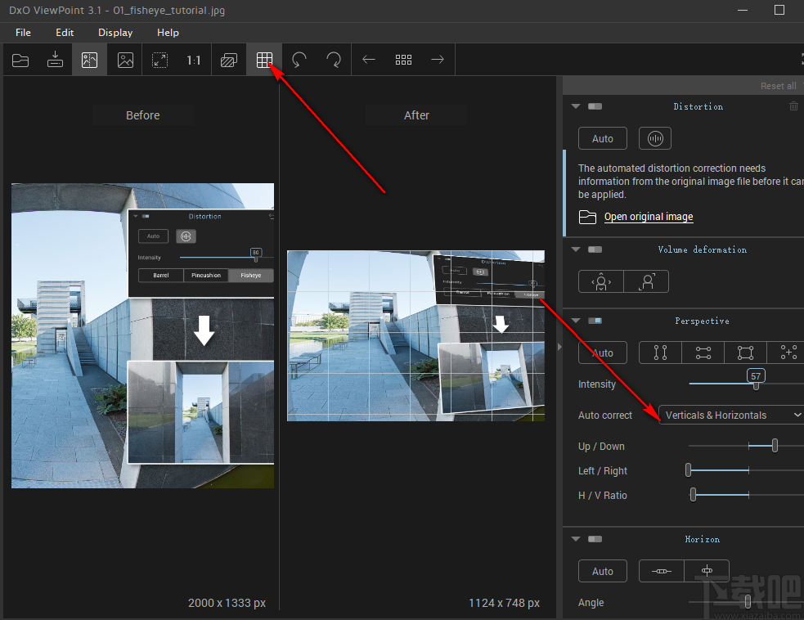The width and height of the screenshot is (804, 620).
Task: Open the image browser grid icon
Action: click(x=403, y=60)
